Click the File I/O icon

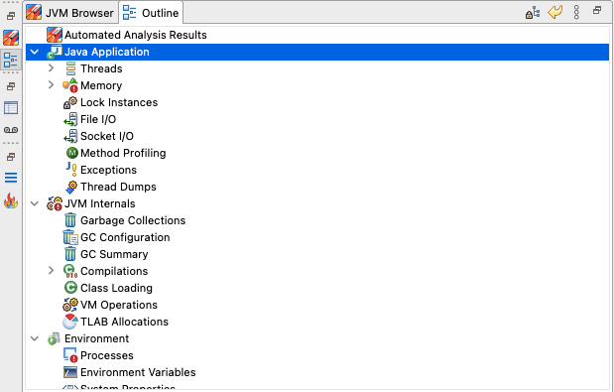tap(70, 119)
